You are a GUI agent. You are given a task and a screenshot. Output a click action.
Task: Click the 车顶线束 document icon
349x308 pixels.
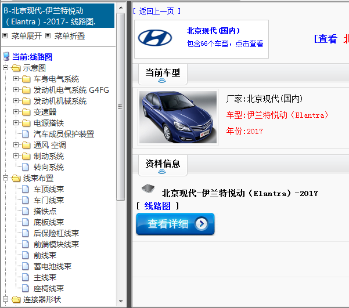[26, 189]
